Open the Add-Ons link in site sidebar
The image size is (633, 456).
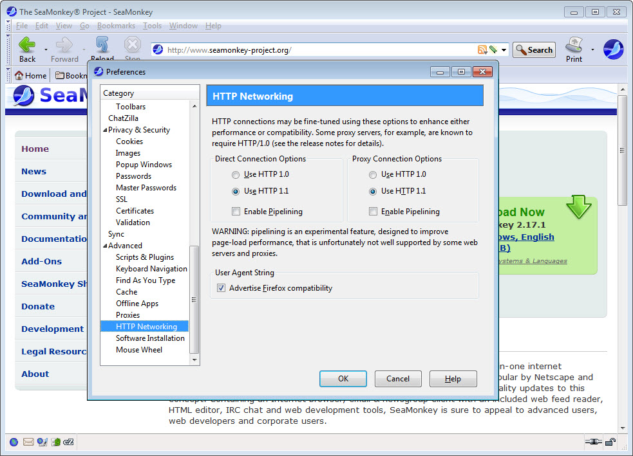[x=42, y=261]
